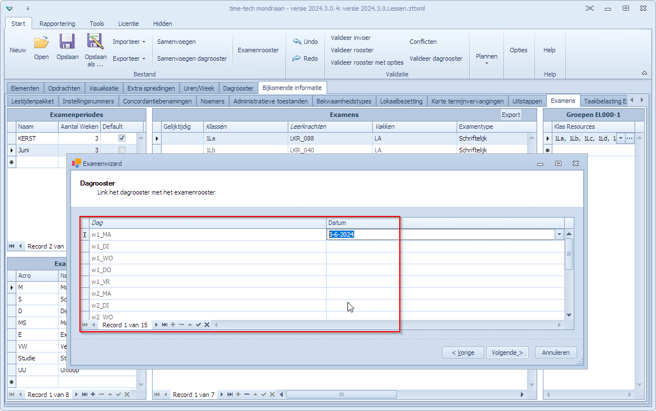656x411 pixels.
Task: Click the Datum field with 3-6-2024
Action: (x=441, y=234)
